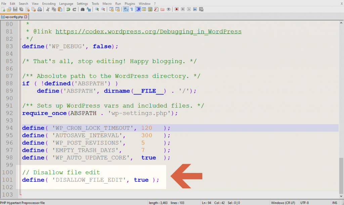Expand the Language menu
This screenshot has width=344, height=205.
[66, 3]
